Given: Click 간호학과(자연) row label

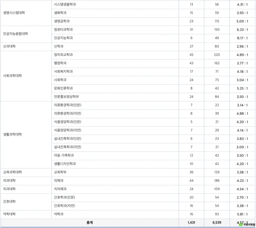Looking at the screenshot, I should tap(65, 206).
